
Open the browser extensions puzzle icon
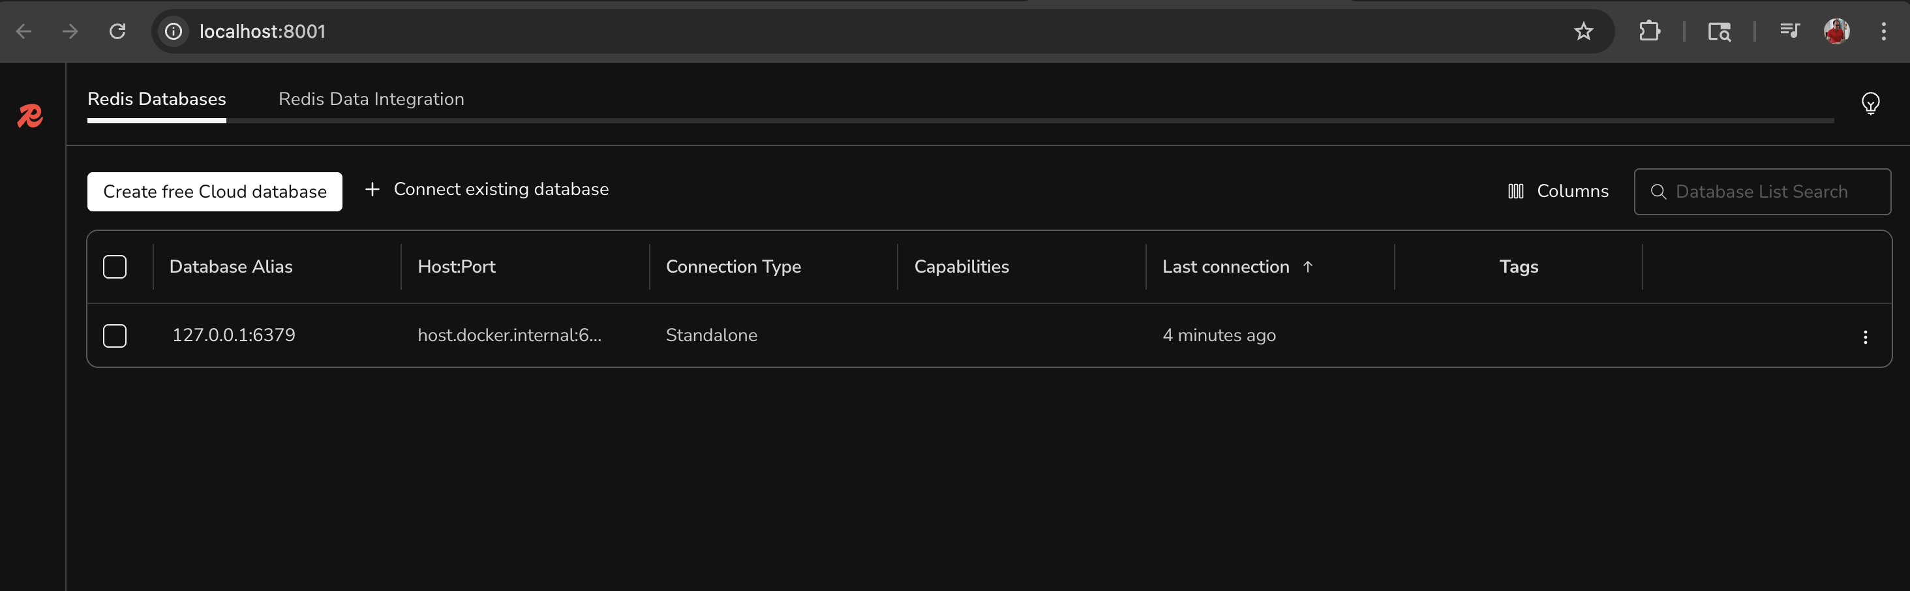click(x=1649, y=31)
